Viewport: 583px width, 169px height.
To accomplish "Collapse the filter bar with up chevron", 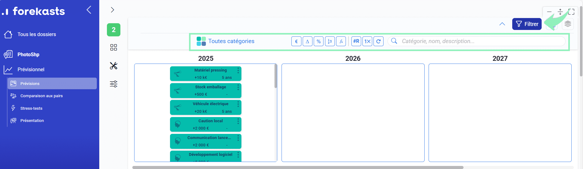I will pos(502,24).
